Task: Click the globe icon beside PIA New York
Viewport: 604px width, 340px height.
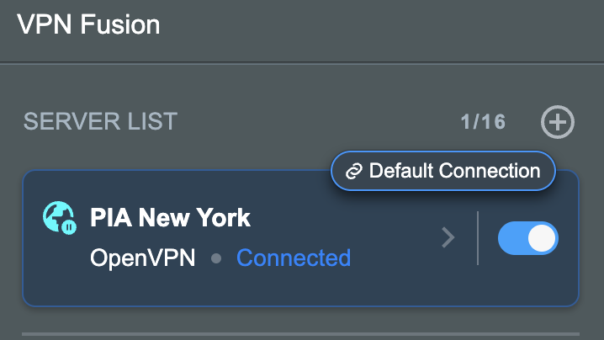Action: click(x=60, y=217)
